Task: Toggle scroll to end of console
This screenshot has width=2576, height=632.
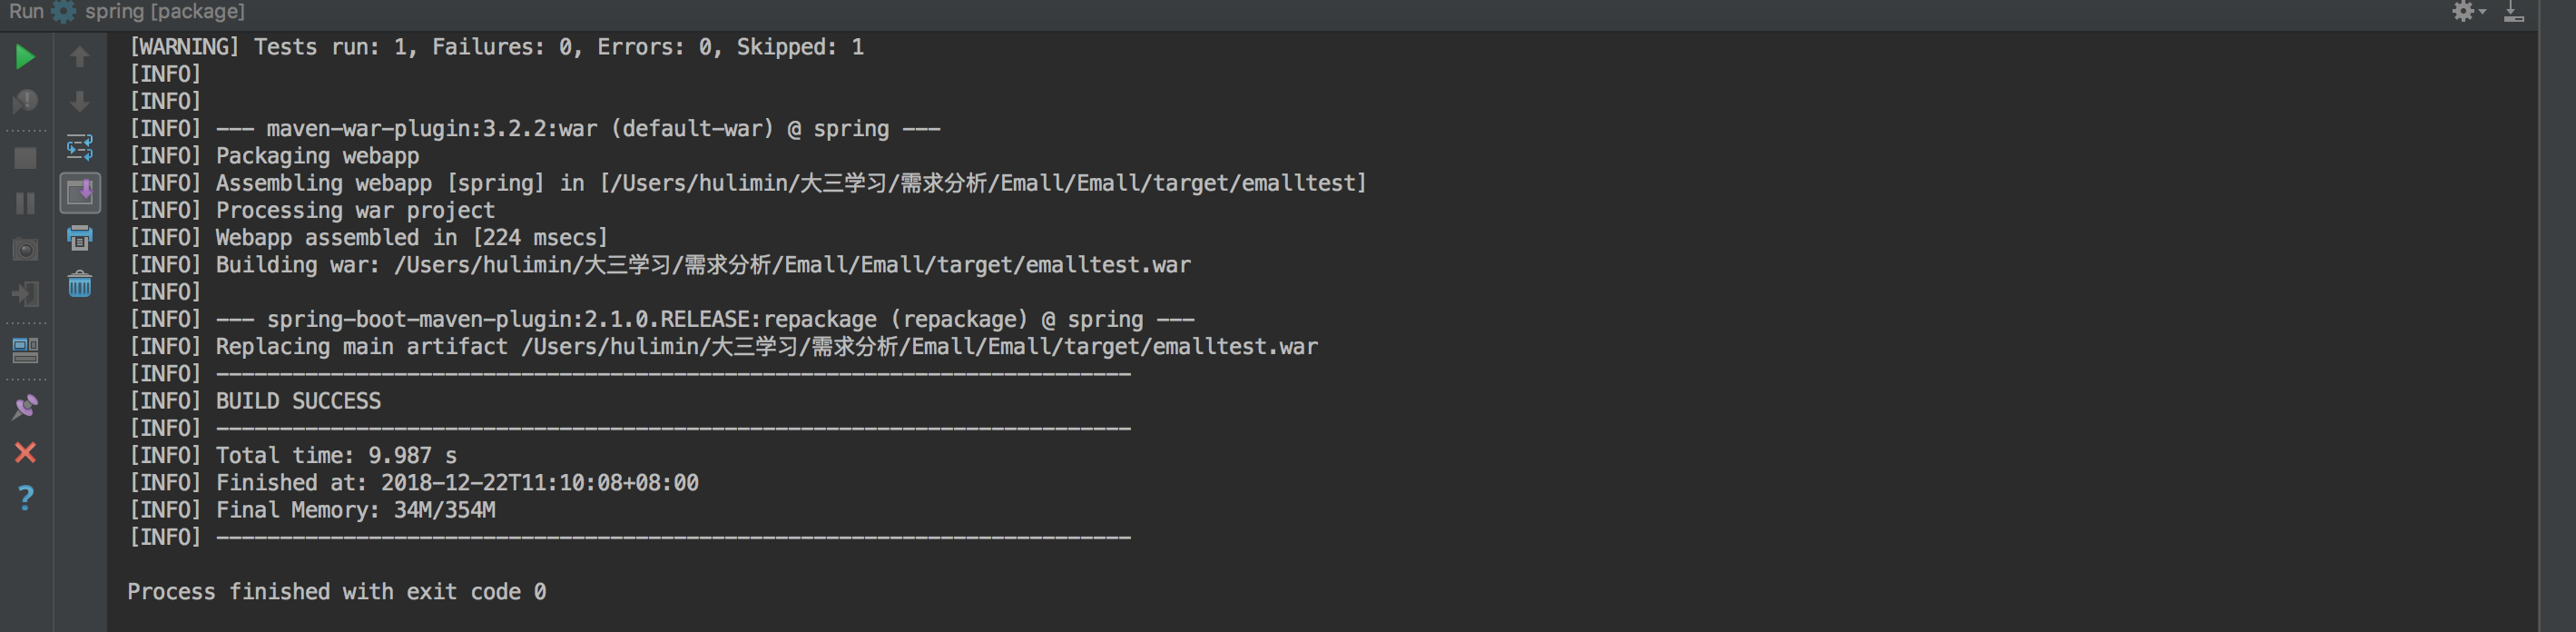Action: (x=80, y=192)
